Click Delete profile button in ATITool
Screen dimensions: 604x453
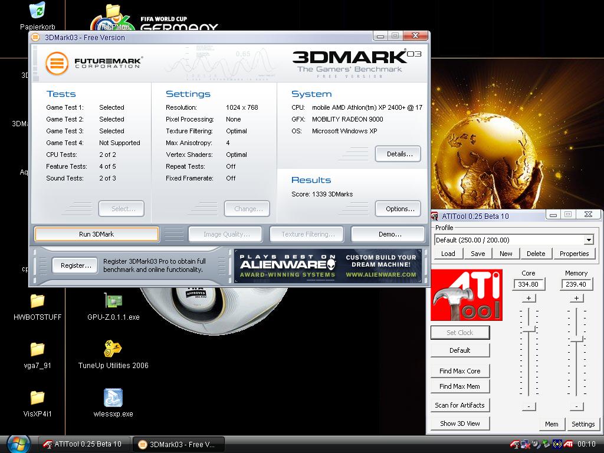click(x=536, y=254)
